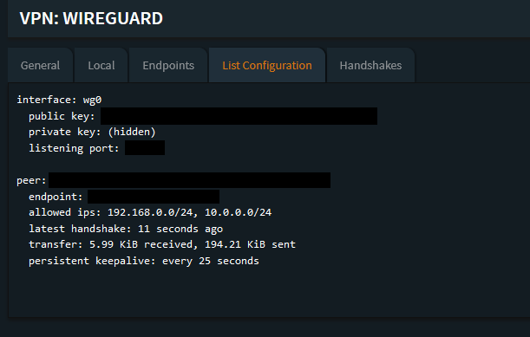Click the redacted peer key block

tap(190, 180)
